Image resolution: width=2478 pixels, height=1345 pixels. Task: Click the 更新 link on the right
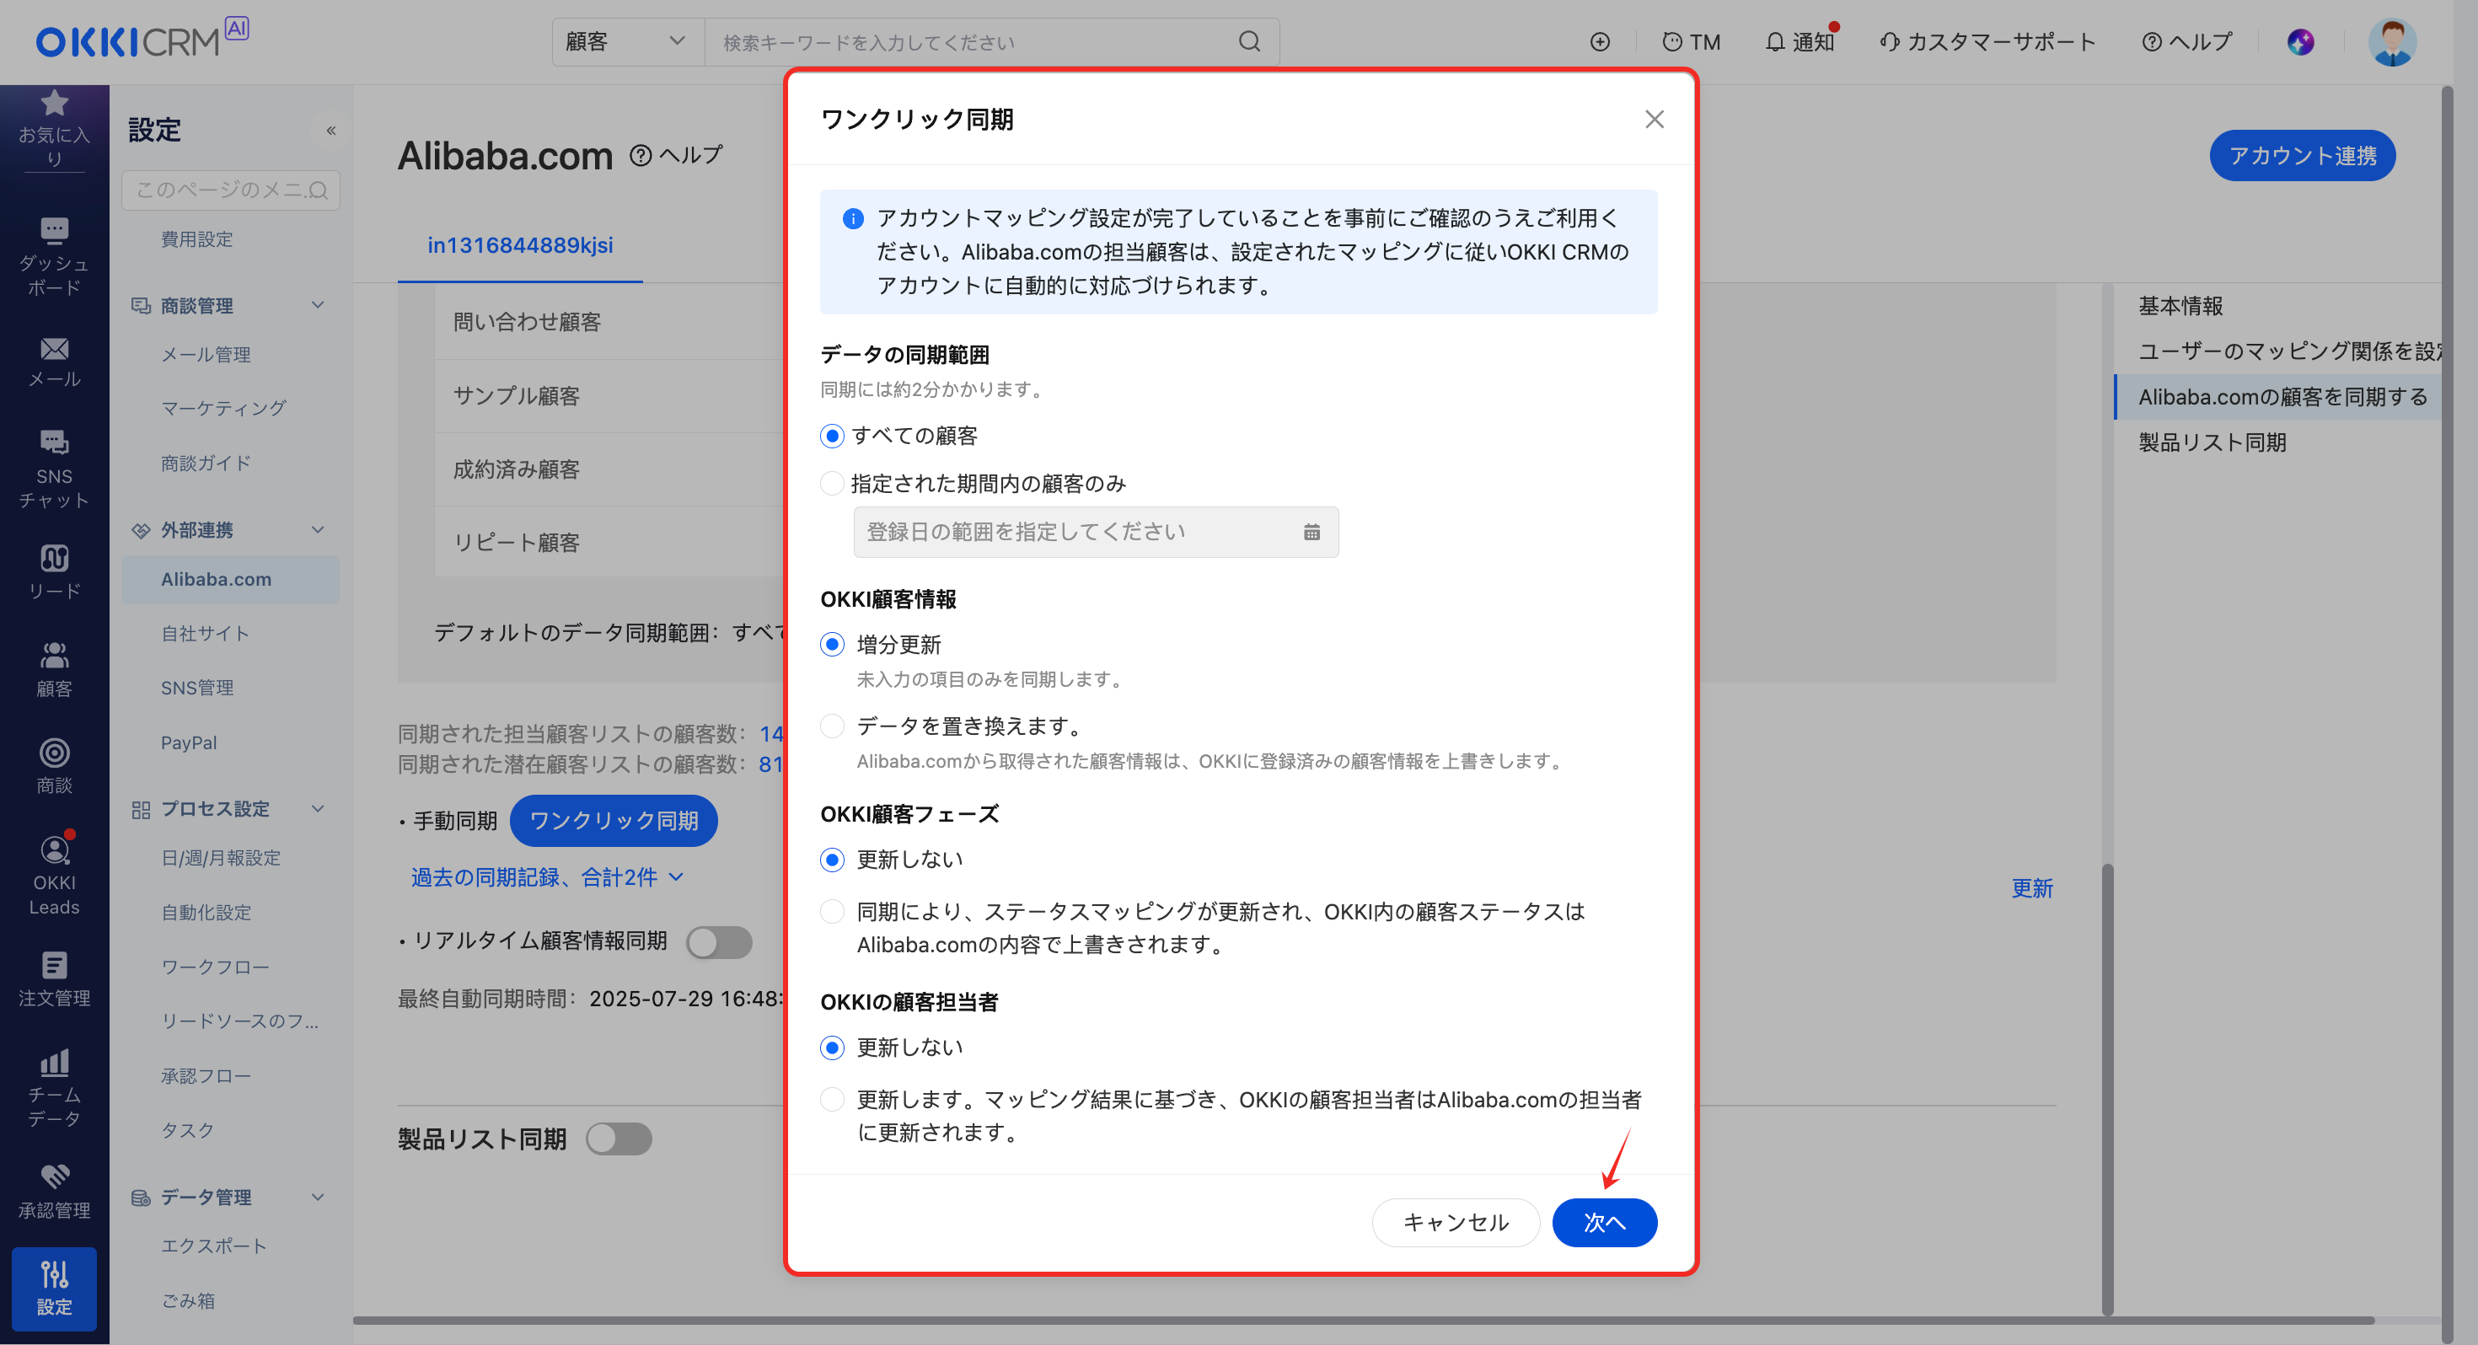pos(2031,888)
